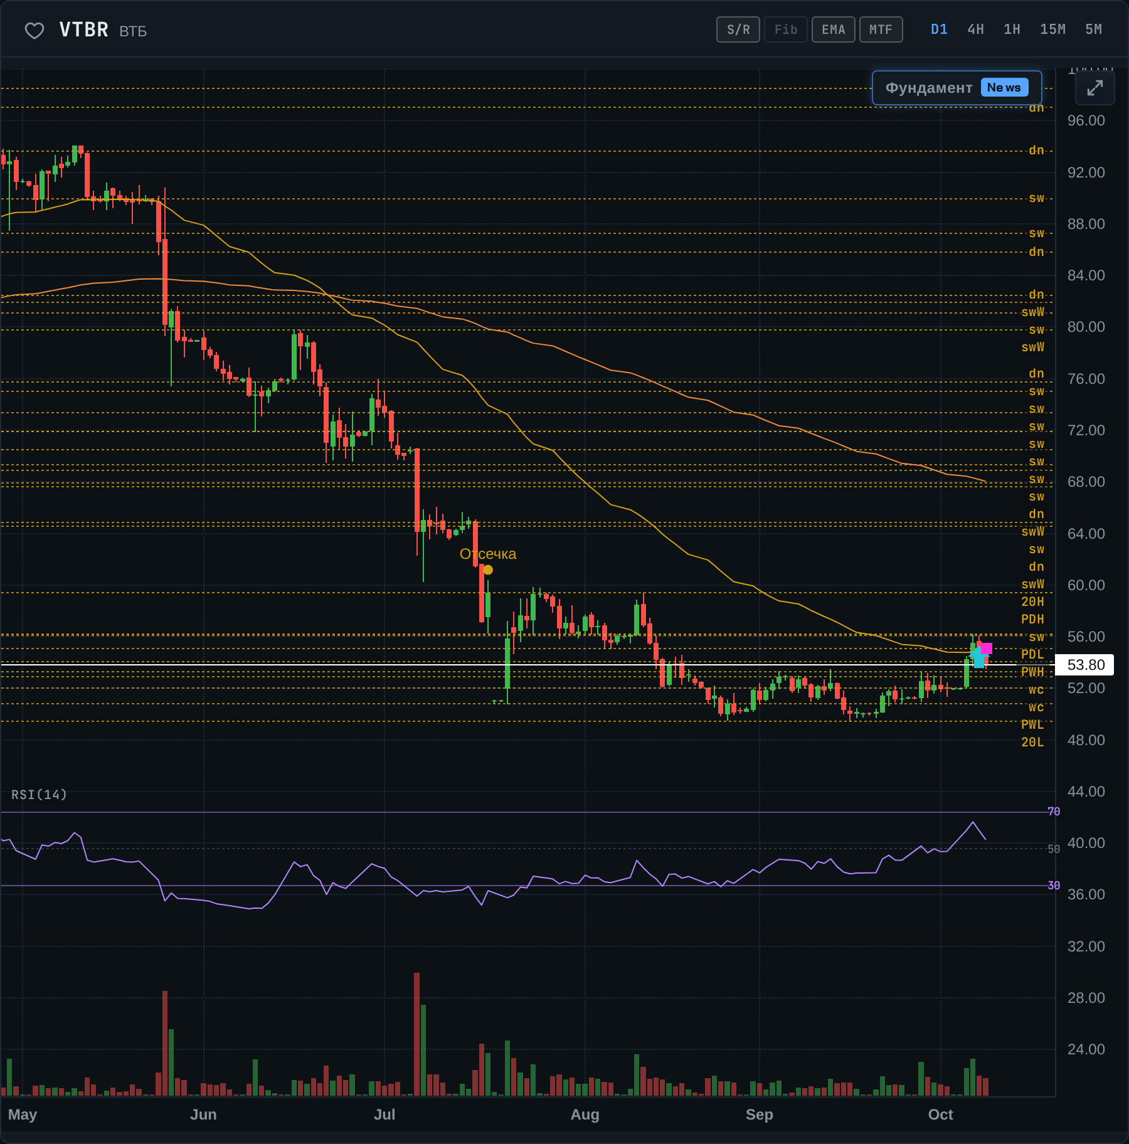Click the 20H level label
Viewport: 1129px width, 1144px height.
pyautogui.click(x=1032, y=601)
